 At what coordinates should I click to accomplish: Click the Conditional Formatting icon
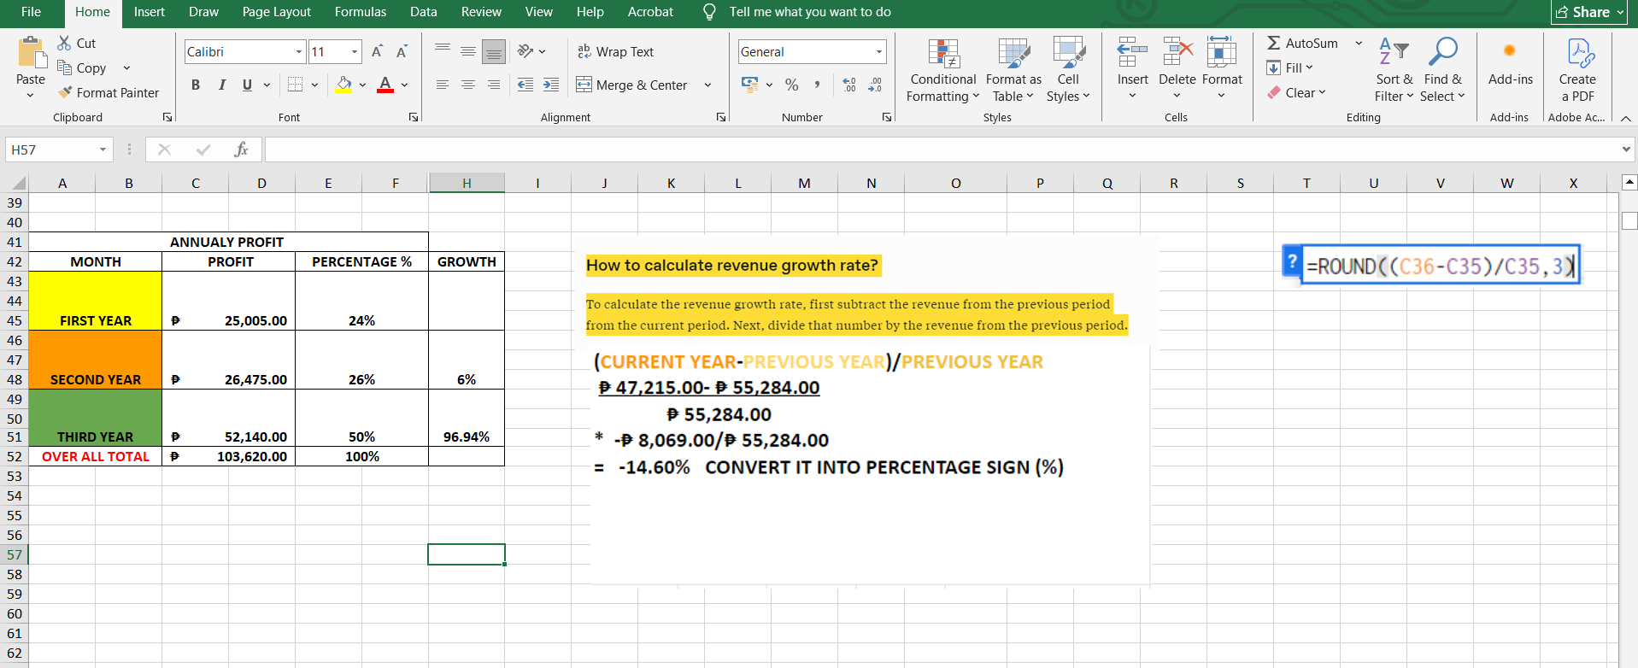pyautogui.click(x=943, y=53)
